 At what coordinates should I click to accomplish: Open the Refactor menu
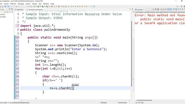tap(13, 4)
